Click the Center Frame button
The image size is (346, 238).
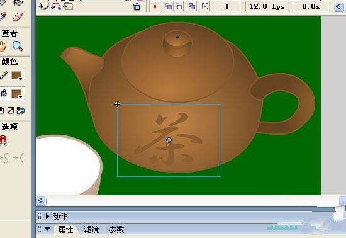click(155, 6)
